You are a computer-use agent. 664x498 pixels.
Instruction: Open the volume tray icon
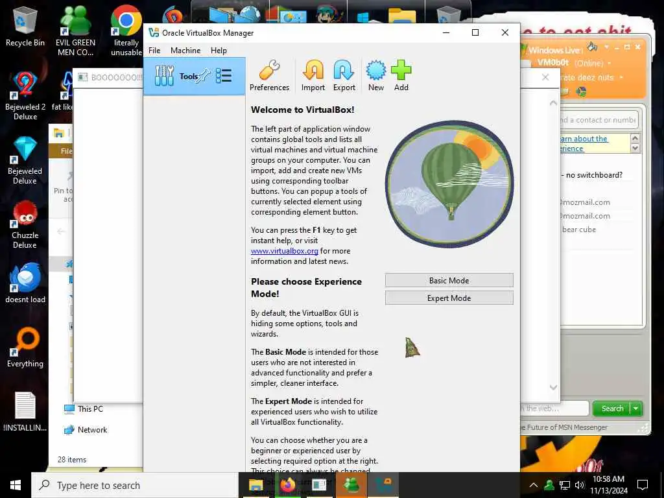579,485
